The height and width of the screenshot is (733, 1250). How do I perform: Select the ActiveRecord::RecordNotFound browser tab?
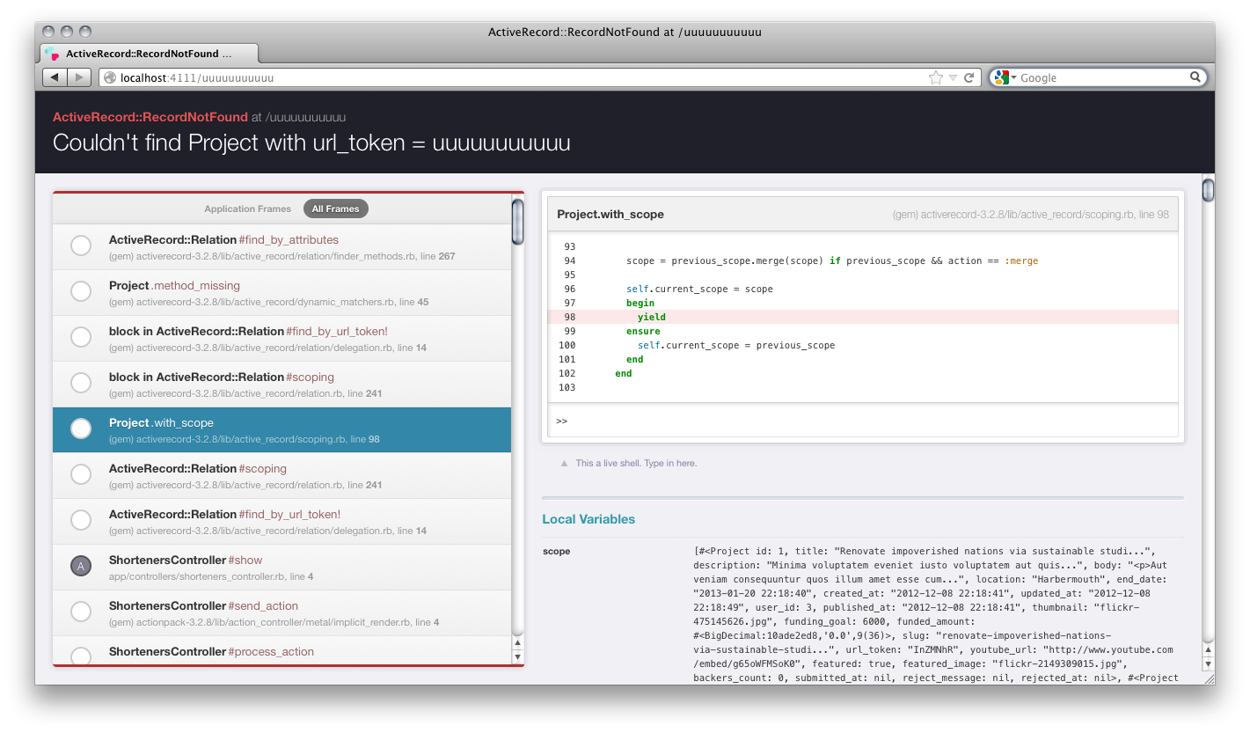click(150, 54)
